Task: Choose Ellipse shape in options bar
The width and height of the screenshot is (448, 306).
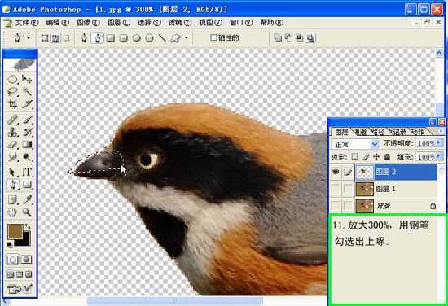Action: coord(137,38)
